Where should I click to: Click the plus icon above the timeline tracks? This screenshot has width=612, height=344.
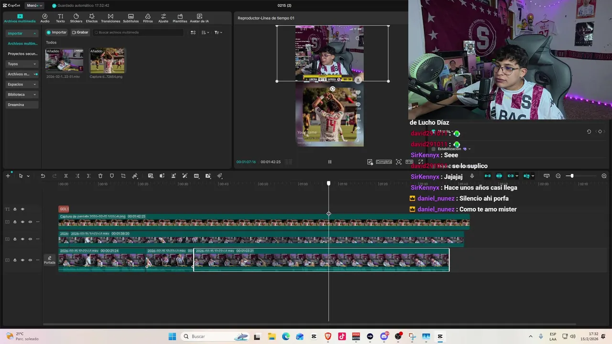coord(8,176)
